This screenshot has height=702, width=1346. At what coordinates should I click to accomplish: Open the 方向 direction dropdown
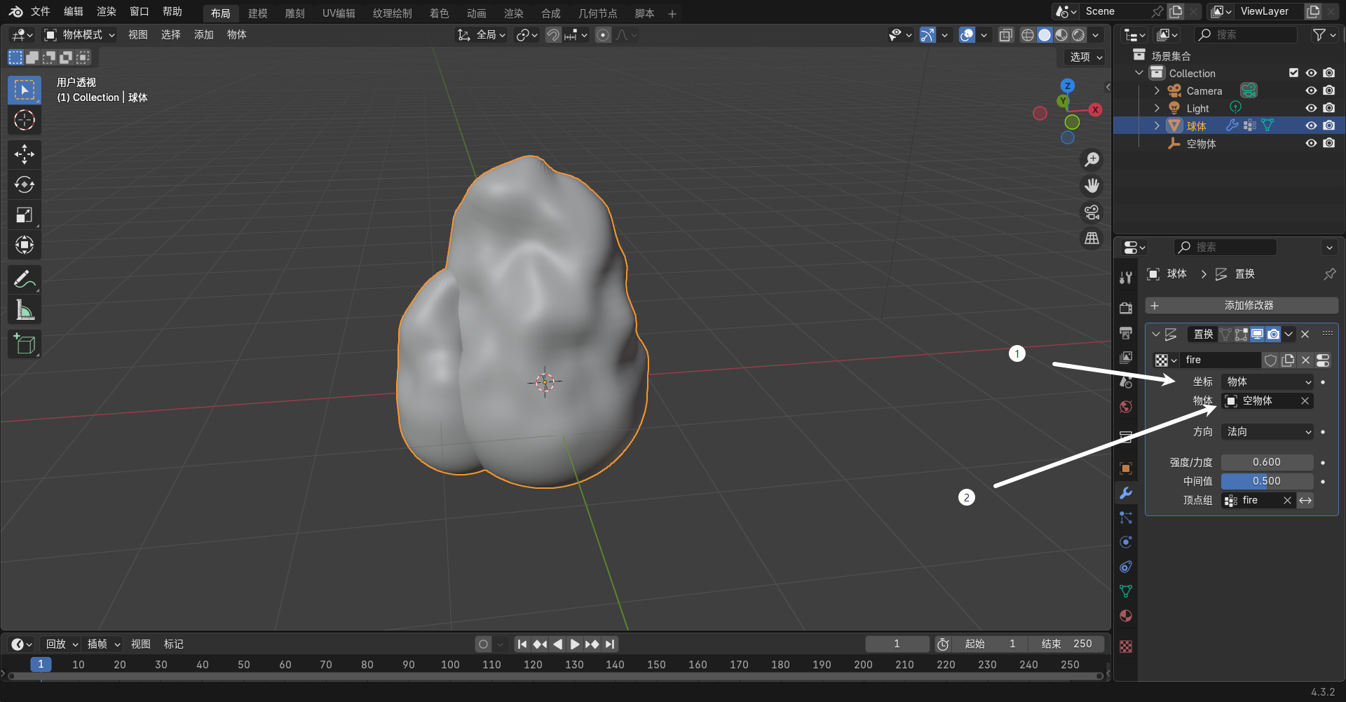pos(1267,432)
